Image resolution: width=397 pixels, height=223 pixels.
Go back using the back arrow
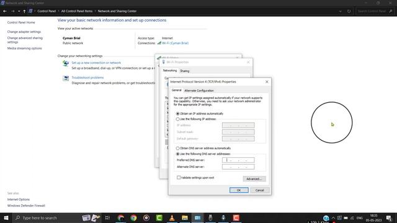click(x=5, y=11)
